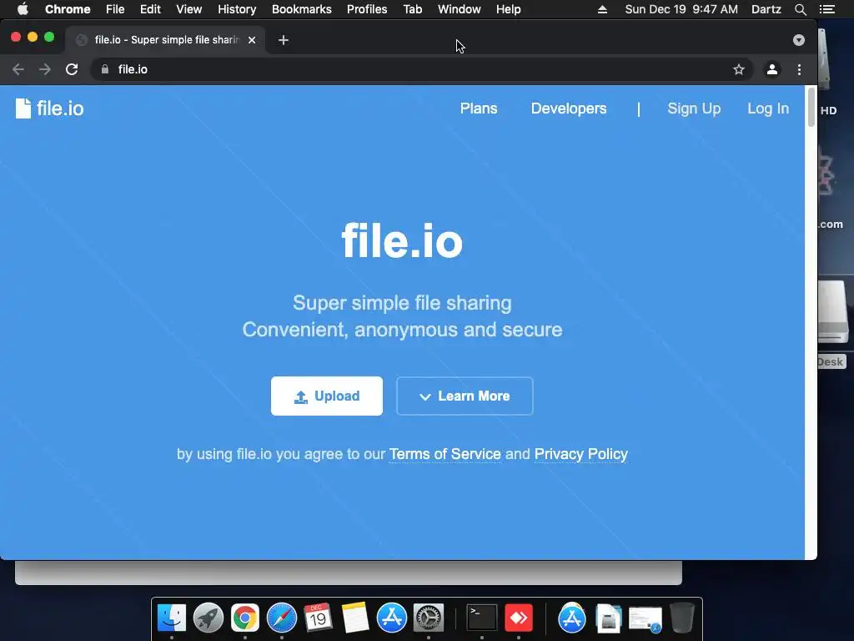Open Spotlight search icon

(800, 9)
